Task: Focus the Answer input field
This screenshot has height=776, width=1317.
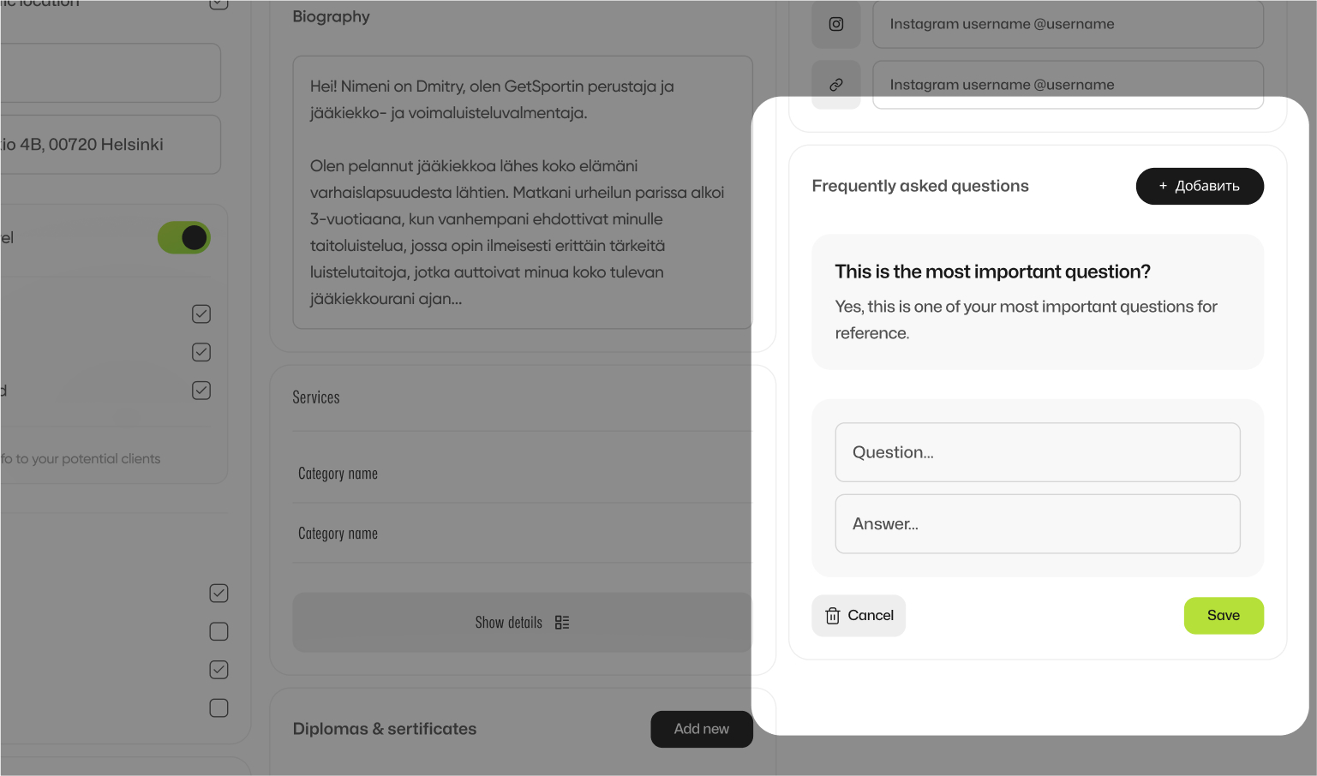Action: point(1038,524)
